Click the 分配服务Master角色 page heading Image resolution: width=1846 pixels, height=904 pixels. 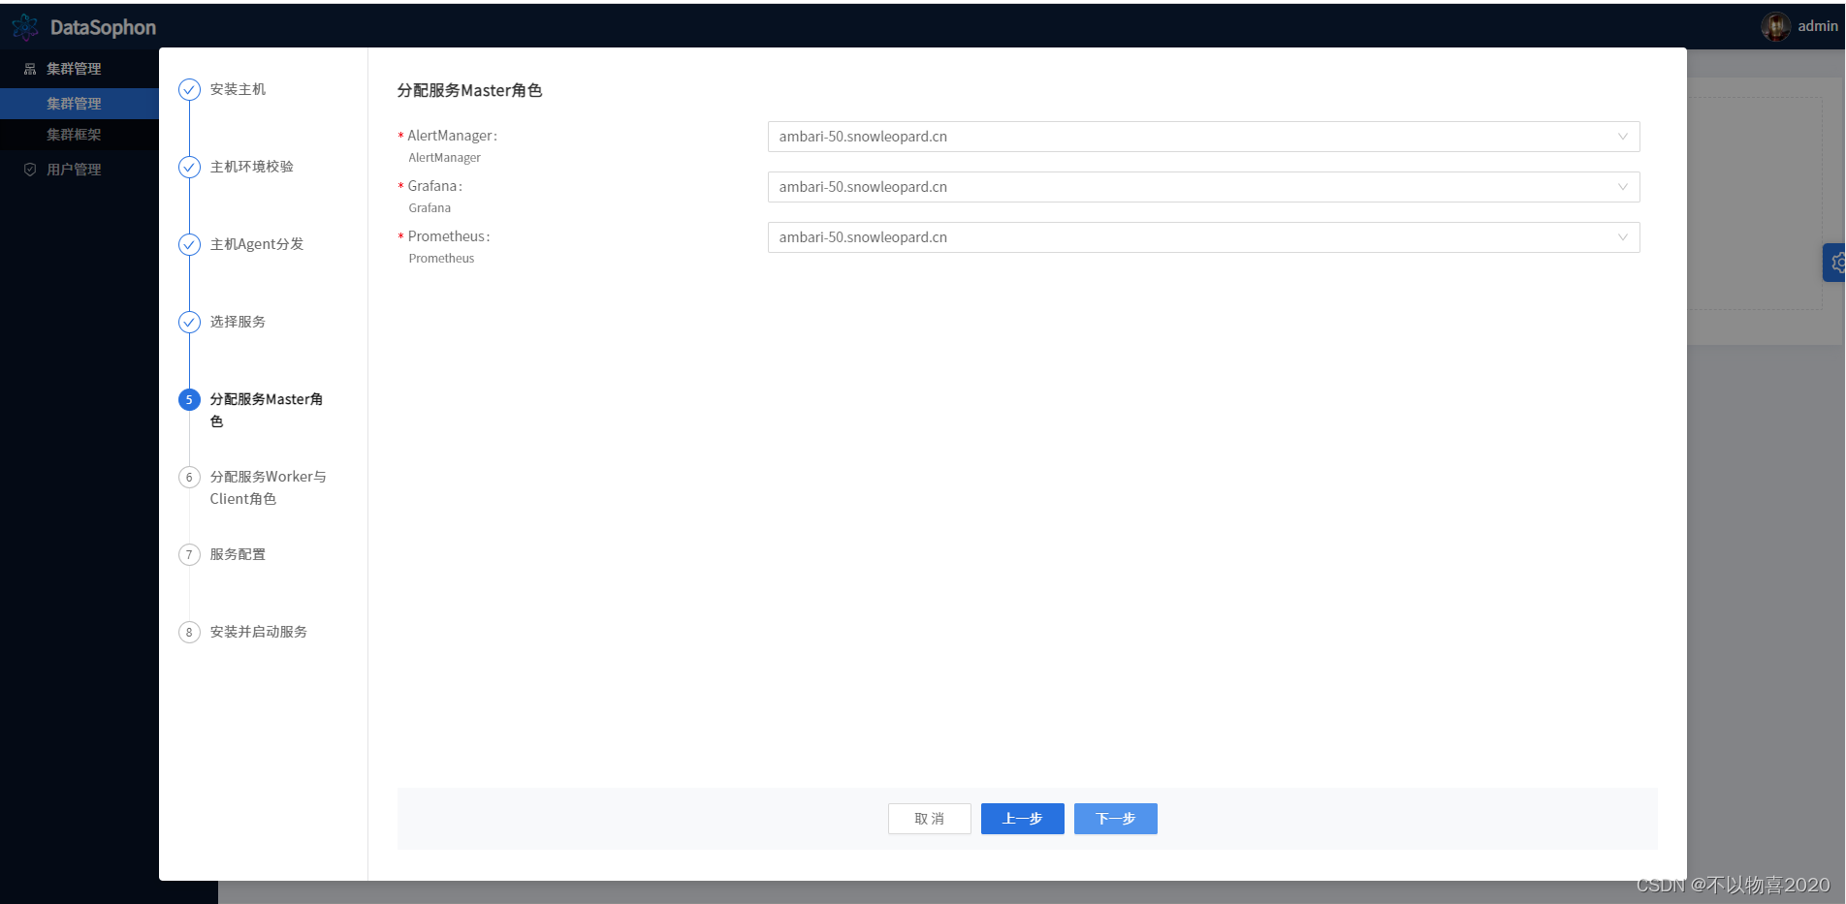469,90
